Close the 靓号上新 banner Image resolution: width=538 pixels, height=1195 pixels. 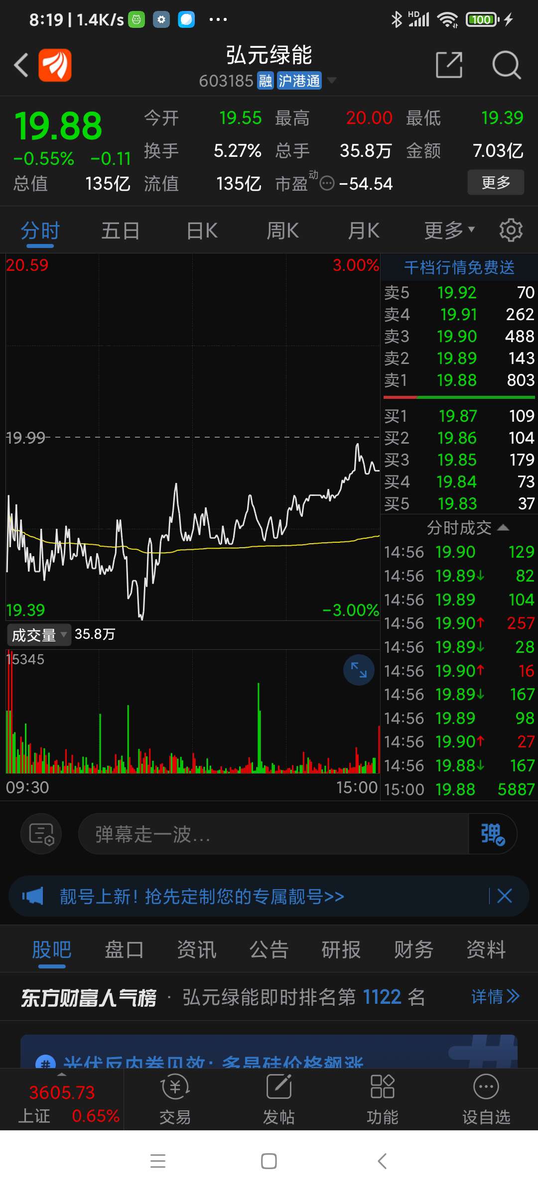(x=505, y=896)
